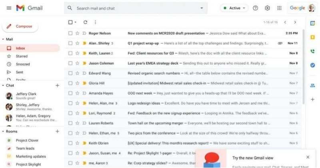This screenshot has height=168, width=320.
Task: Create a new room with plus icon
Action: 57,132
